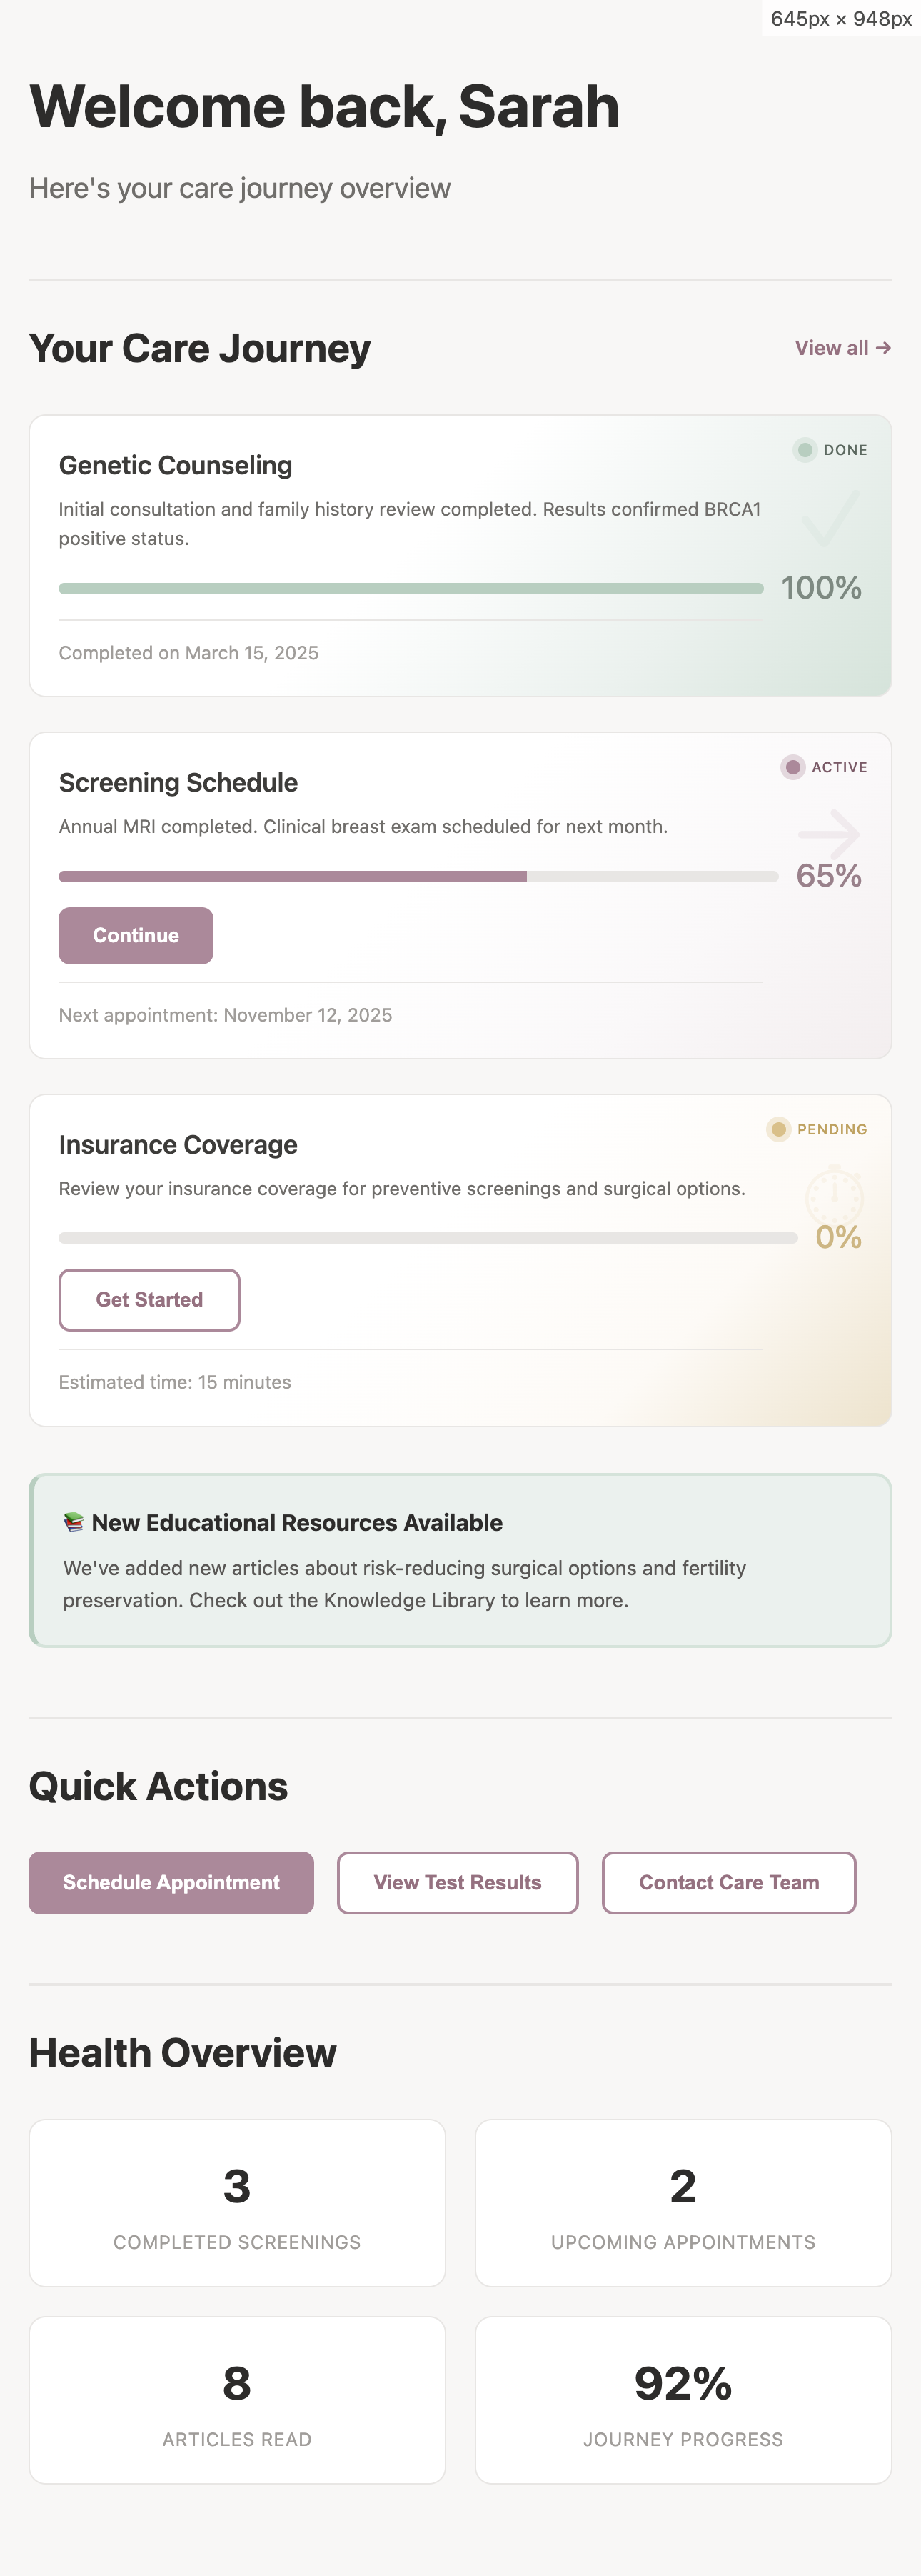Click the DONE status dot indicator

click(804, 450)
